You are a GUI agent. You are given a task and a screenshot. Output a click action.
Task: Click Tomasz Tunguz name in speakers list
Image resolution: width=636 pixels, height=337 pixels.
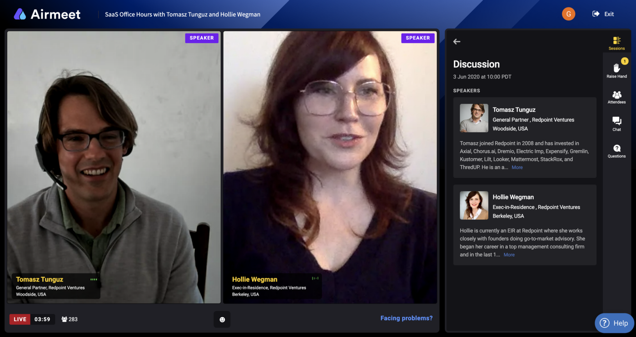coord(514,110)
